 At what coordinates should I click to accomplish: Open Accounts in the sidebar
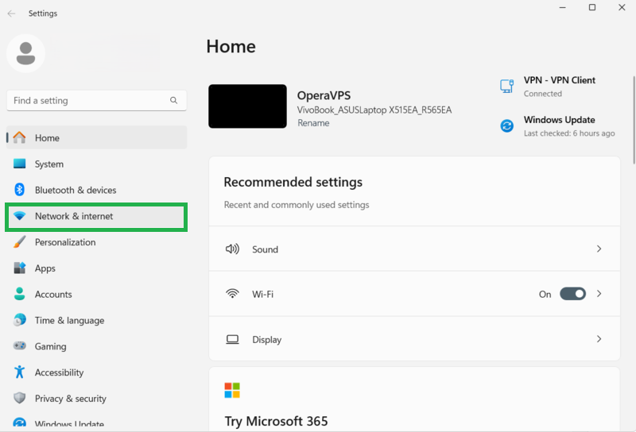point(53,295)
